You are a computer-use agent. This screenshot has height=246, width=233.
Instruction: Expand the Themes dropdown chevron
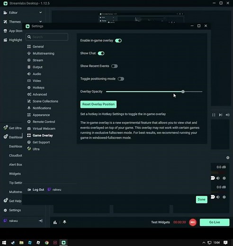coord(41,22)
